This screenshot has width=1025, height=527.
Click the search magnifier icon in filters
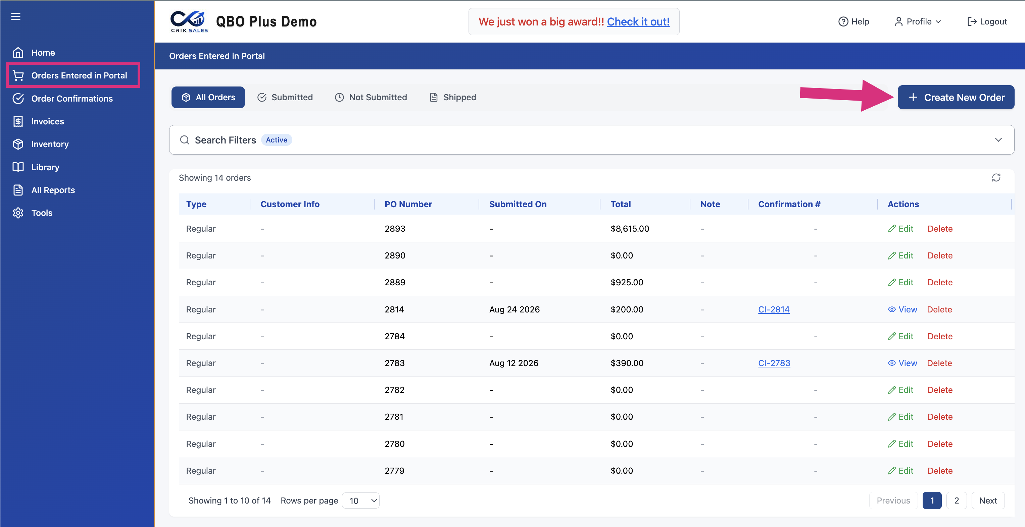point(185,140)
